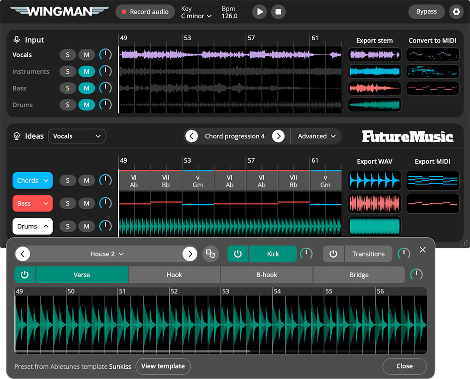This screenshot has height=379, width=470.
Task: Click the Bpm 126.0 value
Action: [x=230, y=16]
